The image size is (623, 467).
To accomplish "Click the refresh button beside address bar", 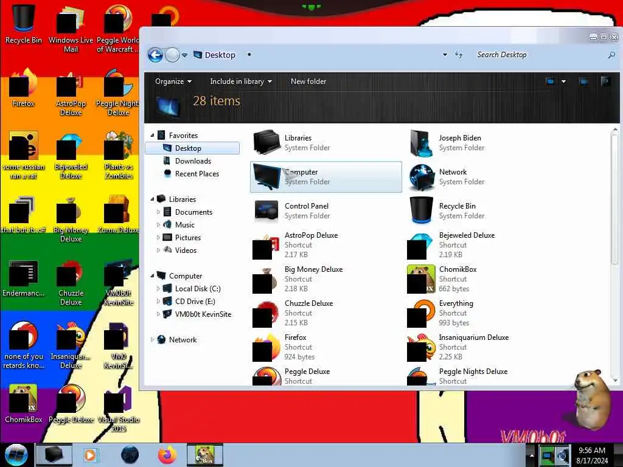I will coord(459,55).
